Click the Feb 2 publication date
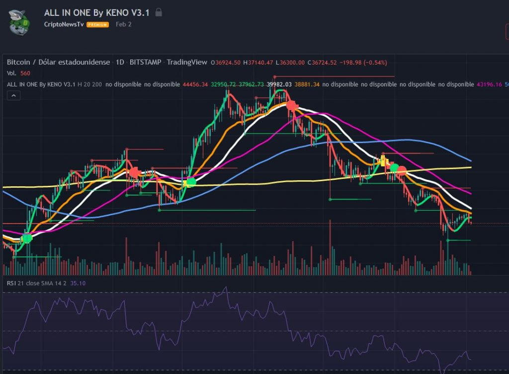Image resolution: width=509 pixels, height=374 pixels. pos(124,24)
